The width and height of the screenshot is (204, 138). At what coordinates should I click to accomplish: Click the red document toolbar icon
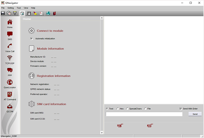click(x=41, y=13)
